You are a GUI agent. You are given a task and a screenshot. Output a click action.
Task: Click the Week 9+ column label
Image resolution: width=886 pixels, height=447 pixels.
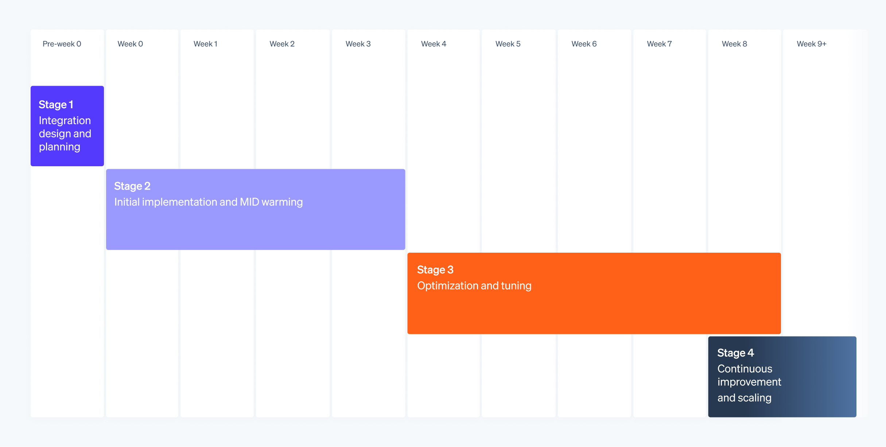click(811, 44)
